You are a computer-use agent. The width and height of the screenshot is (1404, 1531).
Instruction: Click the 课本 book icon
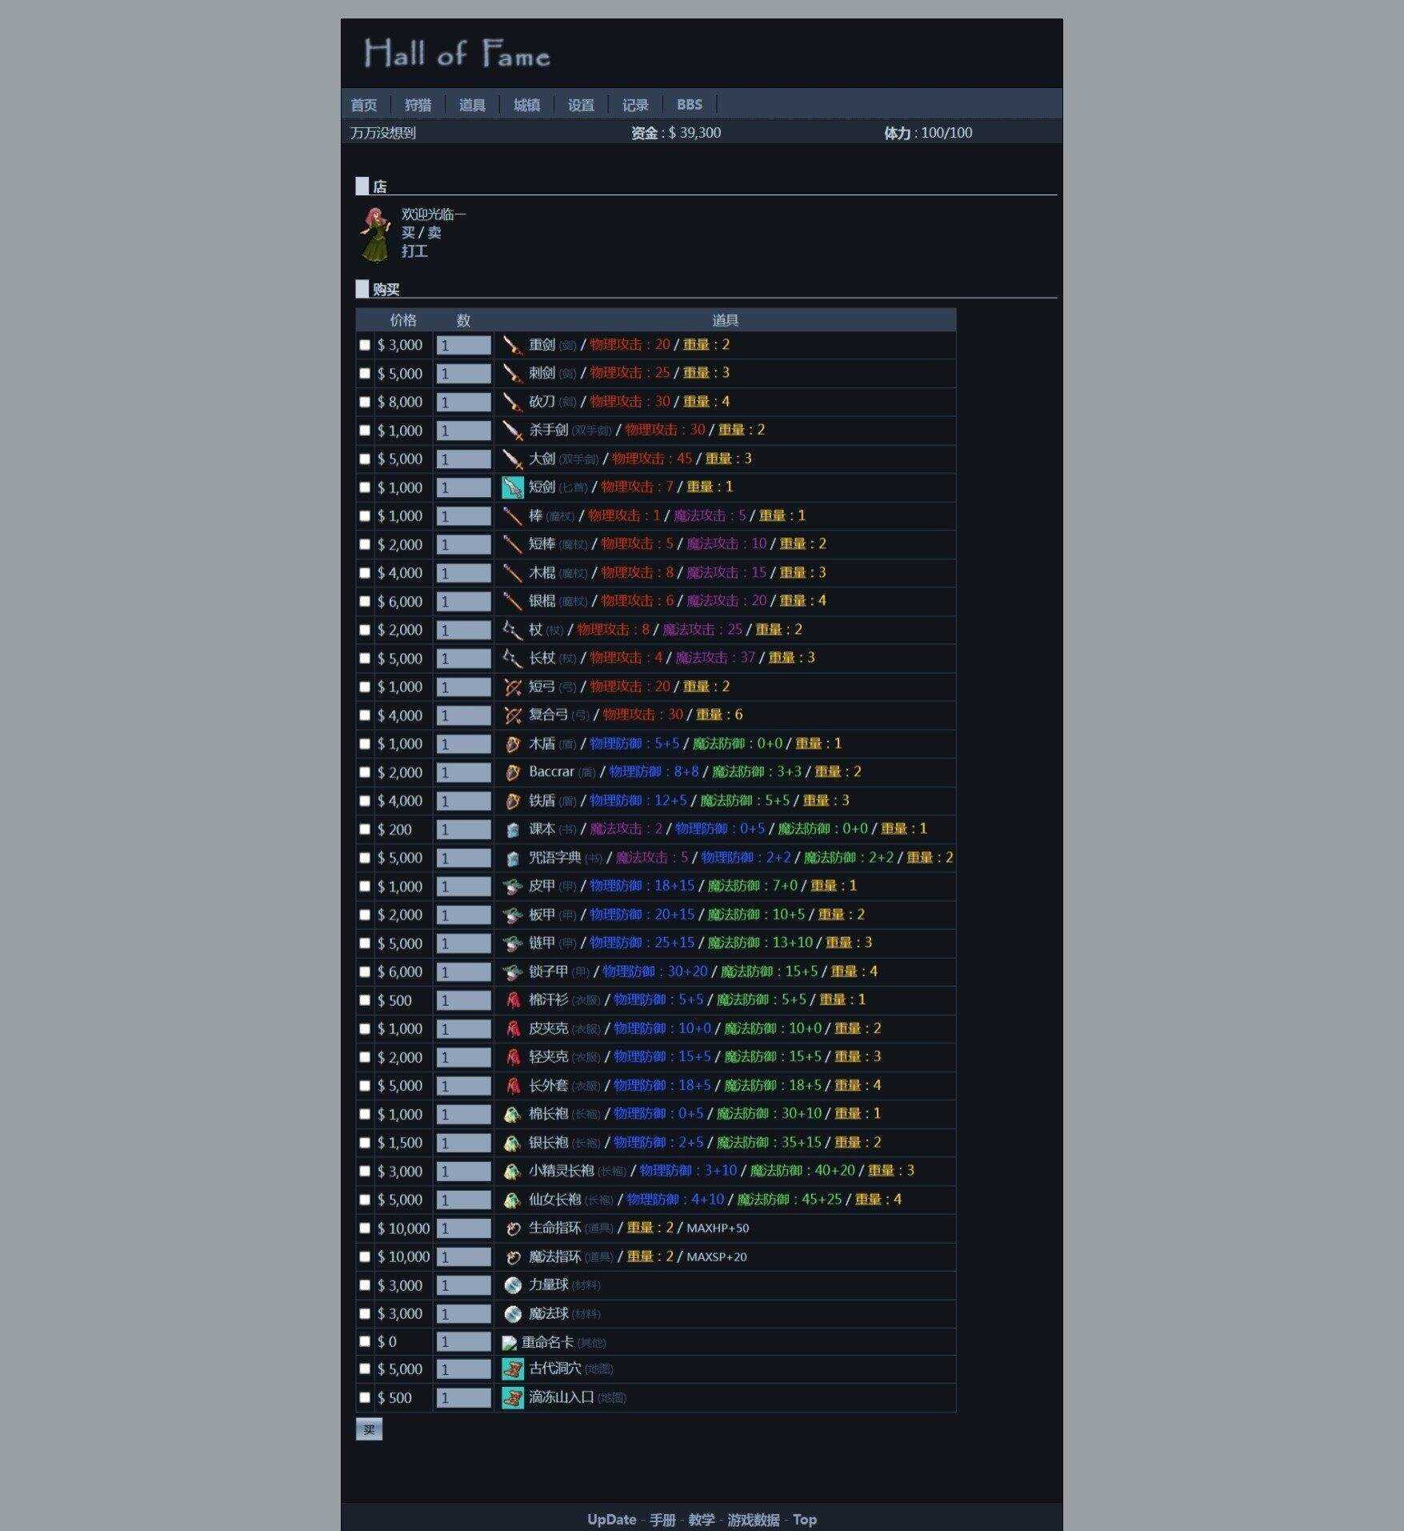(x=512, y=829)
